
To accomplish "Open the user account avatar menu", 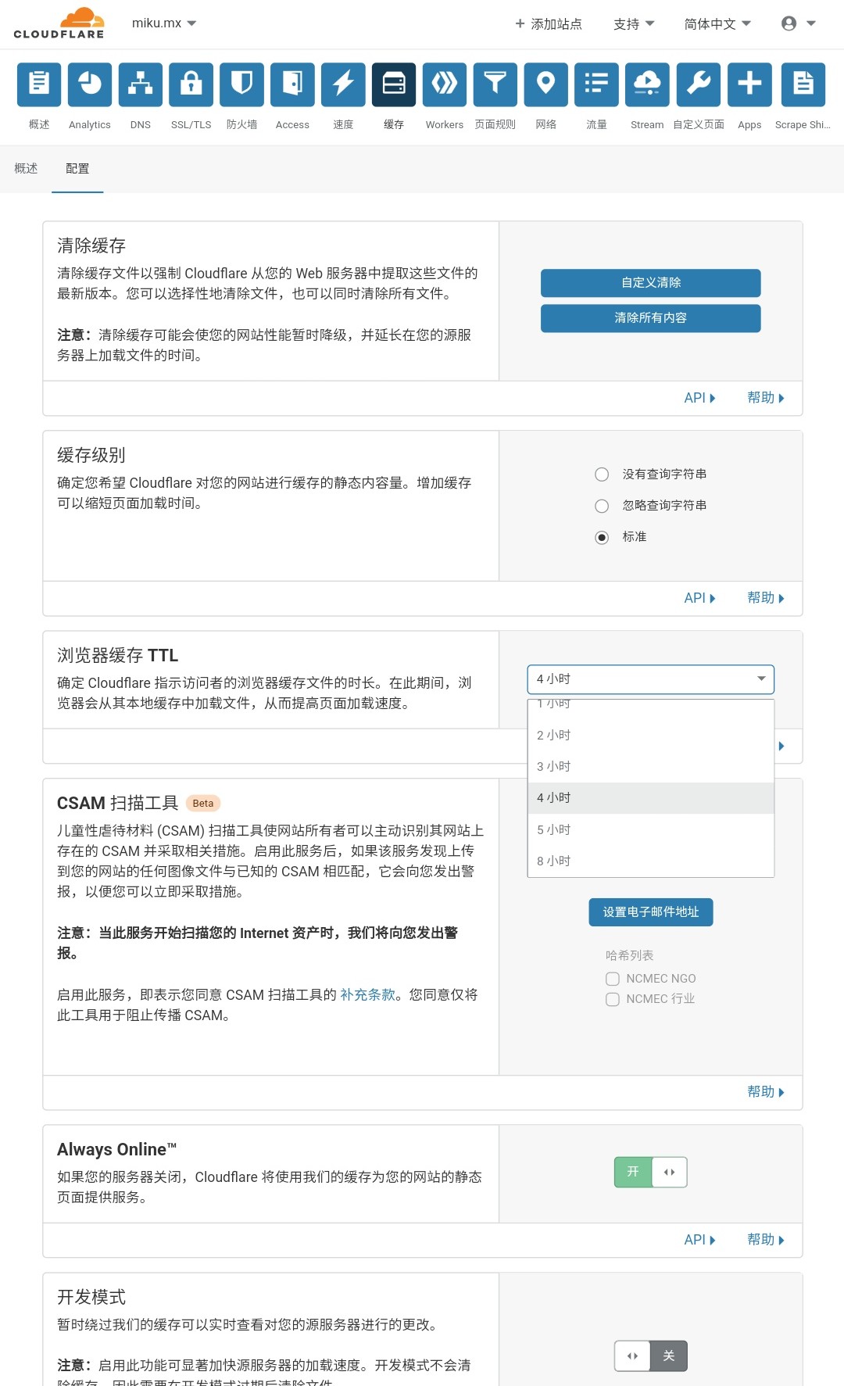I will tap(799, 23).
